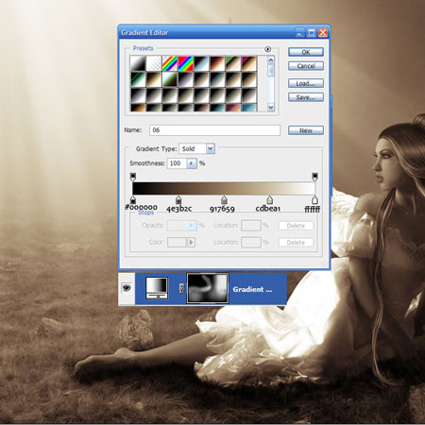Open the Presets flyout menu arrow
This screenshot has height=425, width=425.
click(267, 49)
